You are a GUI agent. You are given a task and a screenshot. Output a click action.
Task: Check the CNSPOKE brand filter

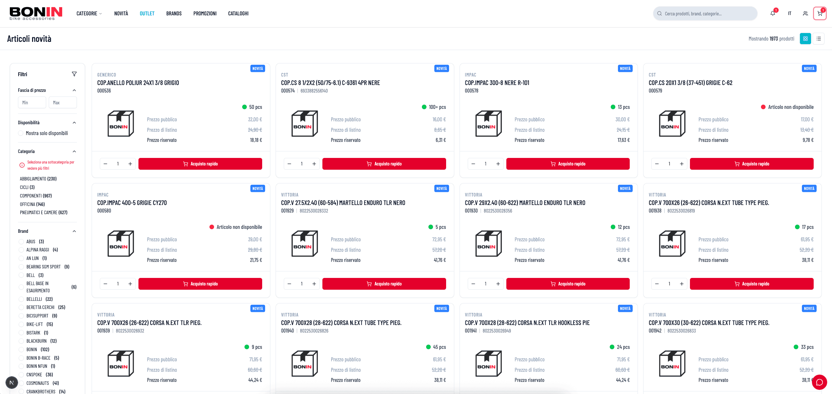(x=21, y=375)
